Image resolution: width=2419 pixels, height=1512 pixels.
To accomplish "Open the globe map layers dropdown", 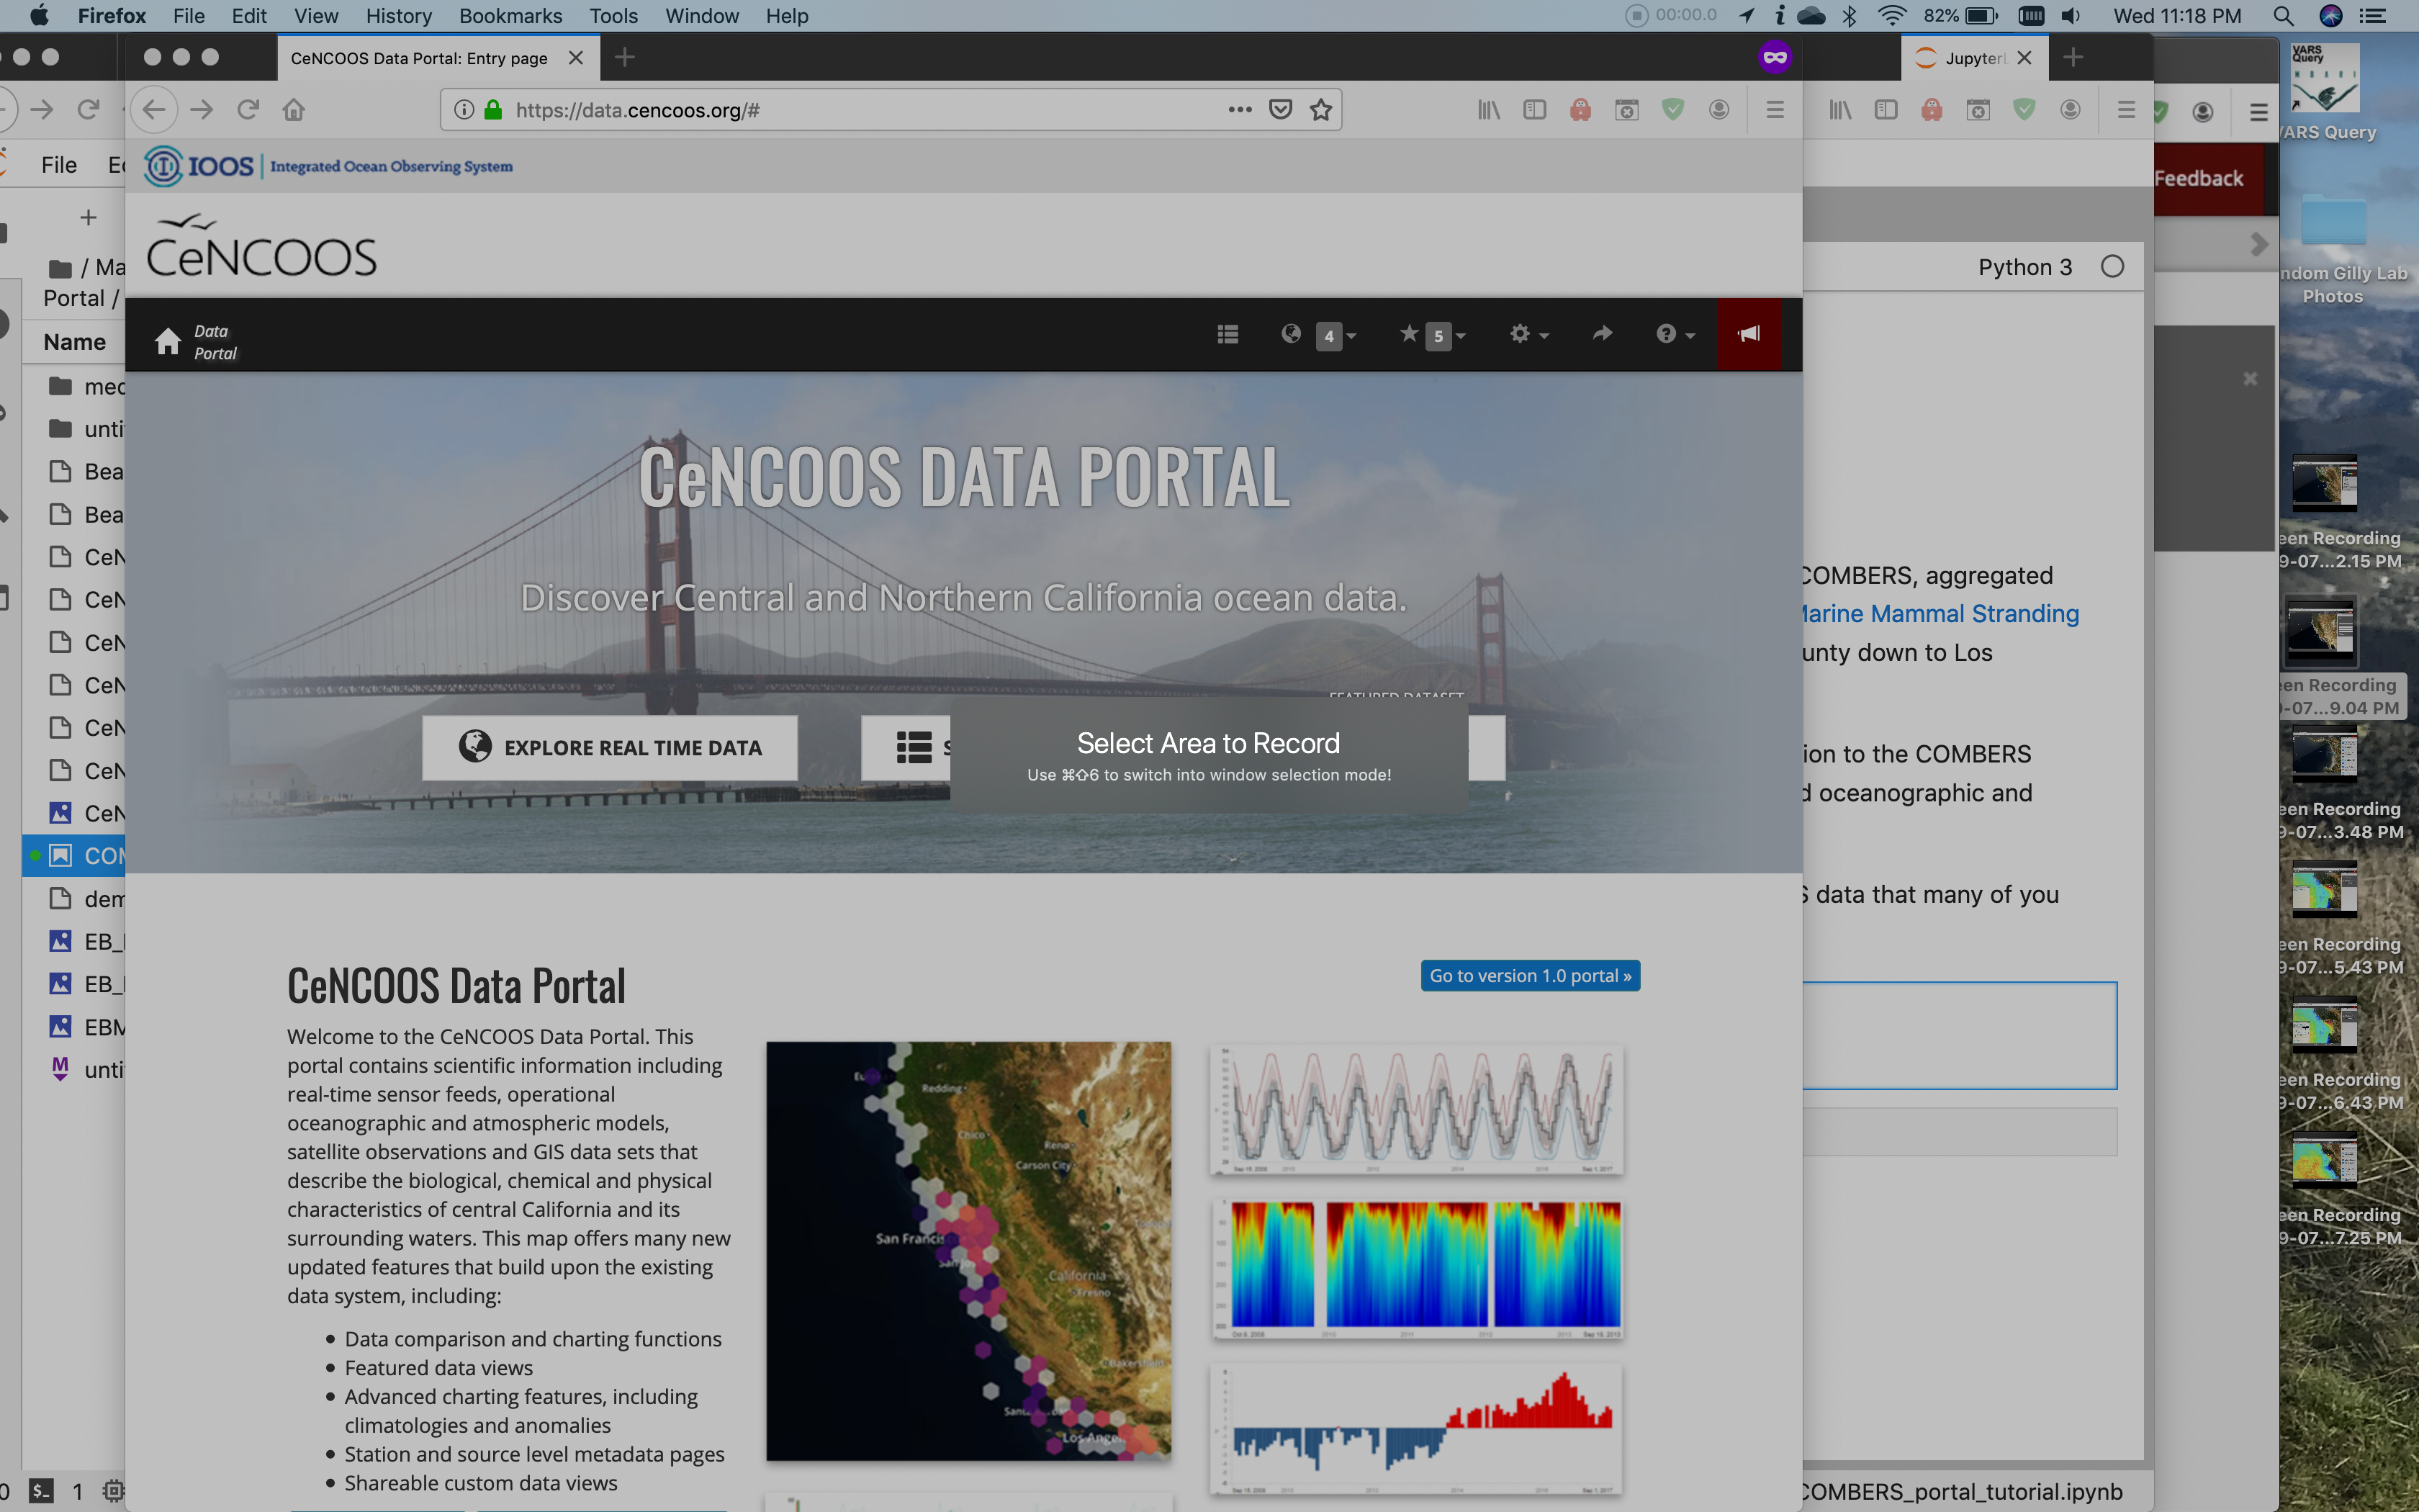I will click(x=1317, y=335).
